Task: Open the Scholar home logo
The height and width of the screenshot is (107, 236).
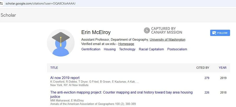Action: pos(8,15)
